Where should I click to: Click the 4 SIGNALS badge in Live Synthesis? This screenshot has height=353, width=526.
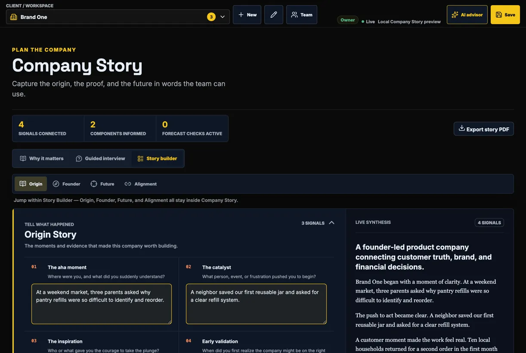[489, 223]
